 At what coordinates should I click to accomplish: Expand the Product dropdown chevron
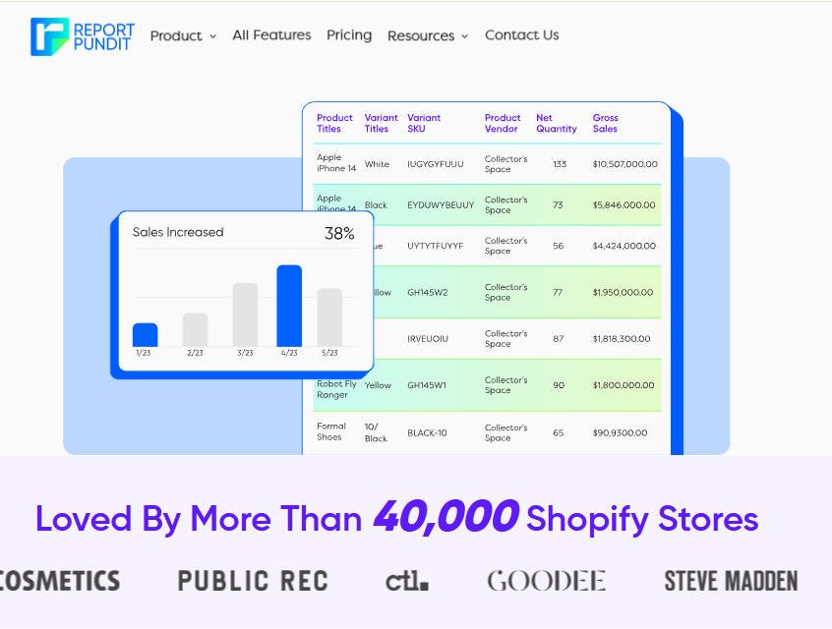click(212, 36)
